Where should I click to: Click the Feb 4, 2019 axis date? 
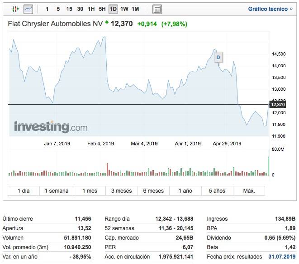tap(101, 144)
